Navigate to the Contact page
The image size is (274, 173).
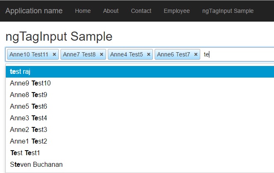141,11
